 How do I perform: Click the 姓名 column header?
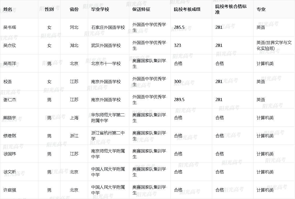(8, 9)
